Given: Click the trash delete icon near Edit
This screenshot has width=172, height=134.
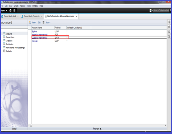Looking at the screenshot, I should point(44,23).
